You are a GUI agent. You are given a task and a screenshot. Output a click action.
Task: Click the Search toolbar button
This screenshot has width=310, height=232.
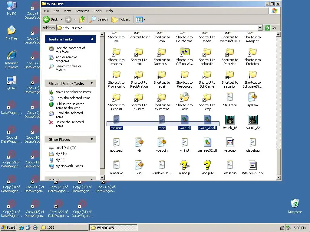[98, 19]
